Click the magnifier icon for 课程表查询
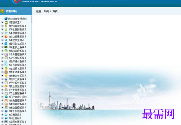Screen dimensions: 181x125 tap(6, 40)
